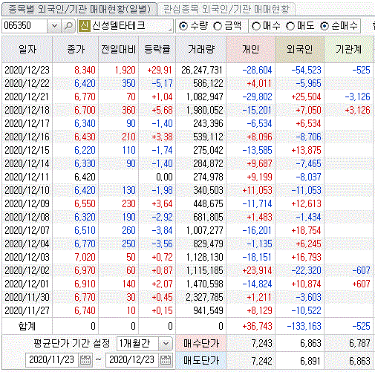Select the 매도 radio button
The width and height of the screenshot is (375, 372).
point(290,26)
